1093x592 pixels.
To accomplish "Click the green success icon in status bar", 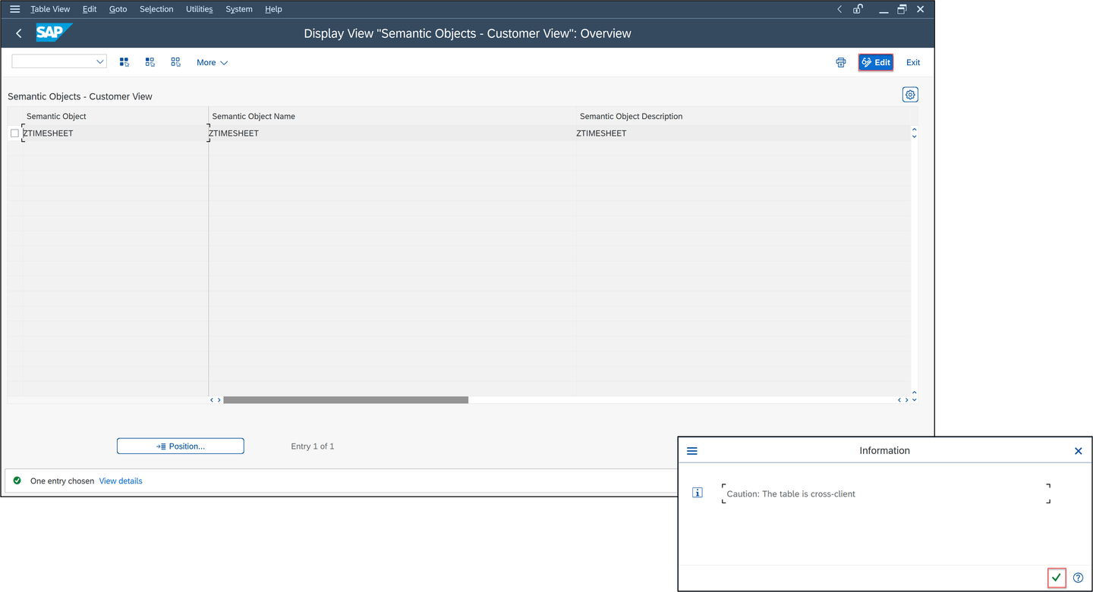I will coord(17,481).
